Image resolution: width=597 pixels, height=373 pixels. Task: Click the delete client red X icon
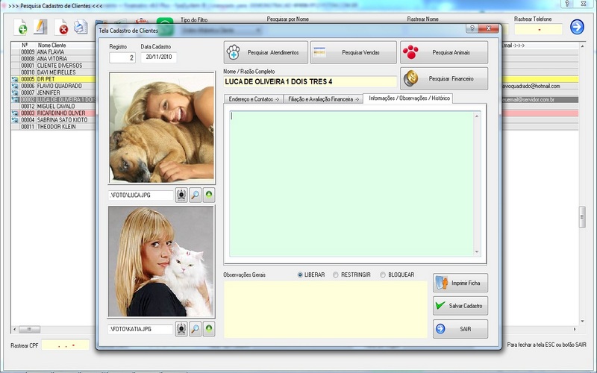61,28
